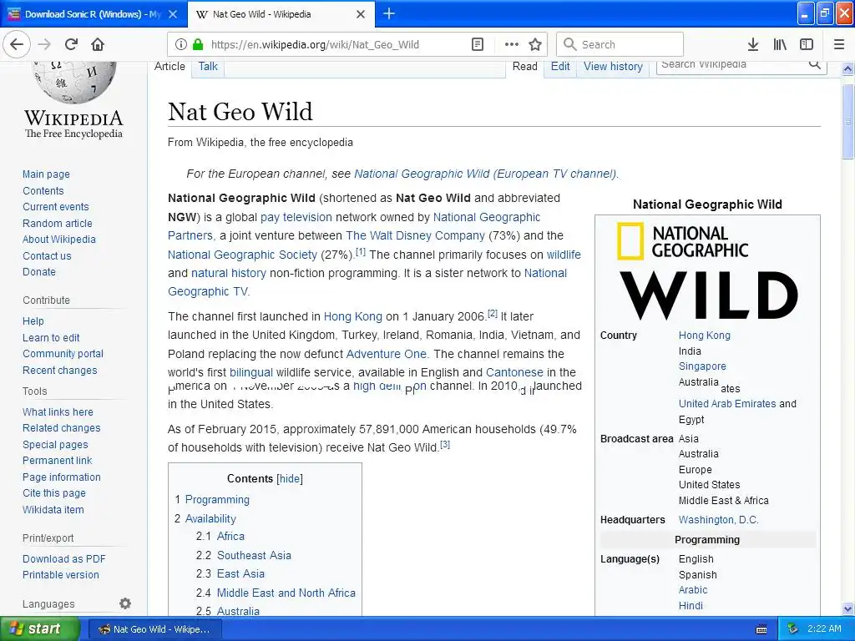Image resolution: width=855 pixels, height=641 pixels.
Task: Open National Geographic Society link
Action: point(242,255)
